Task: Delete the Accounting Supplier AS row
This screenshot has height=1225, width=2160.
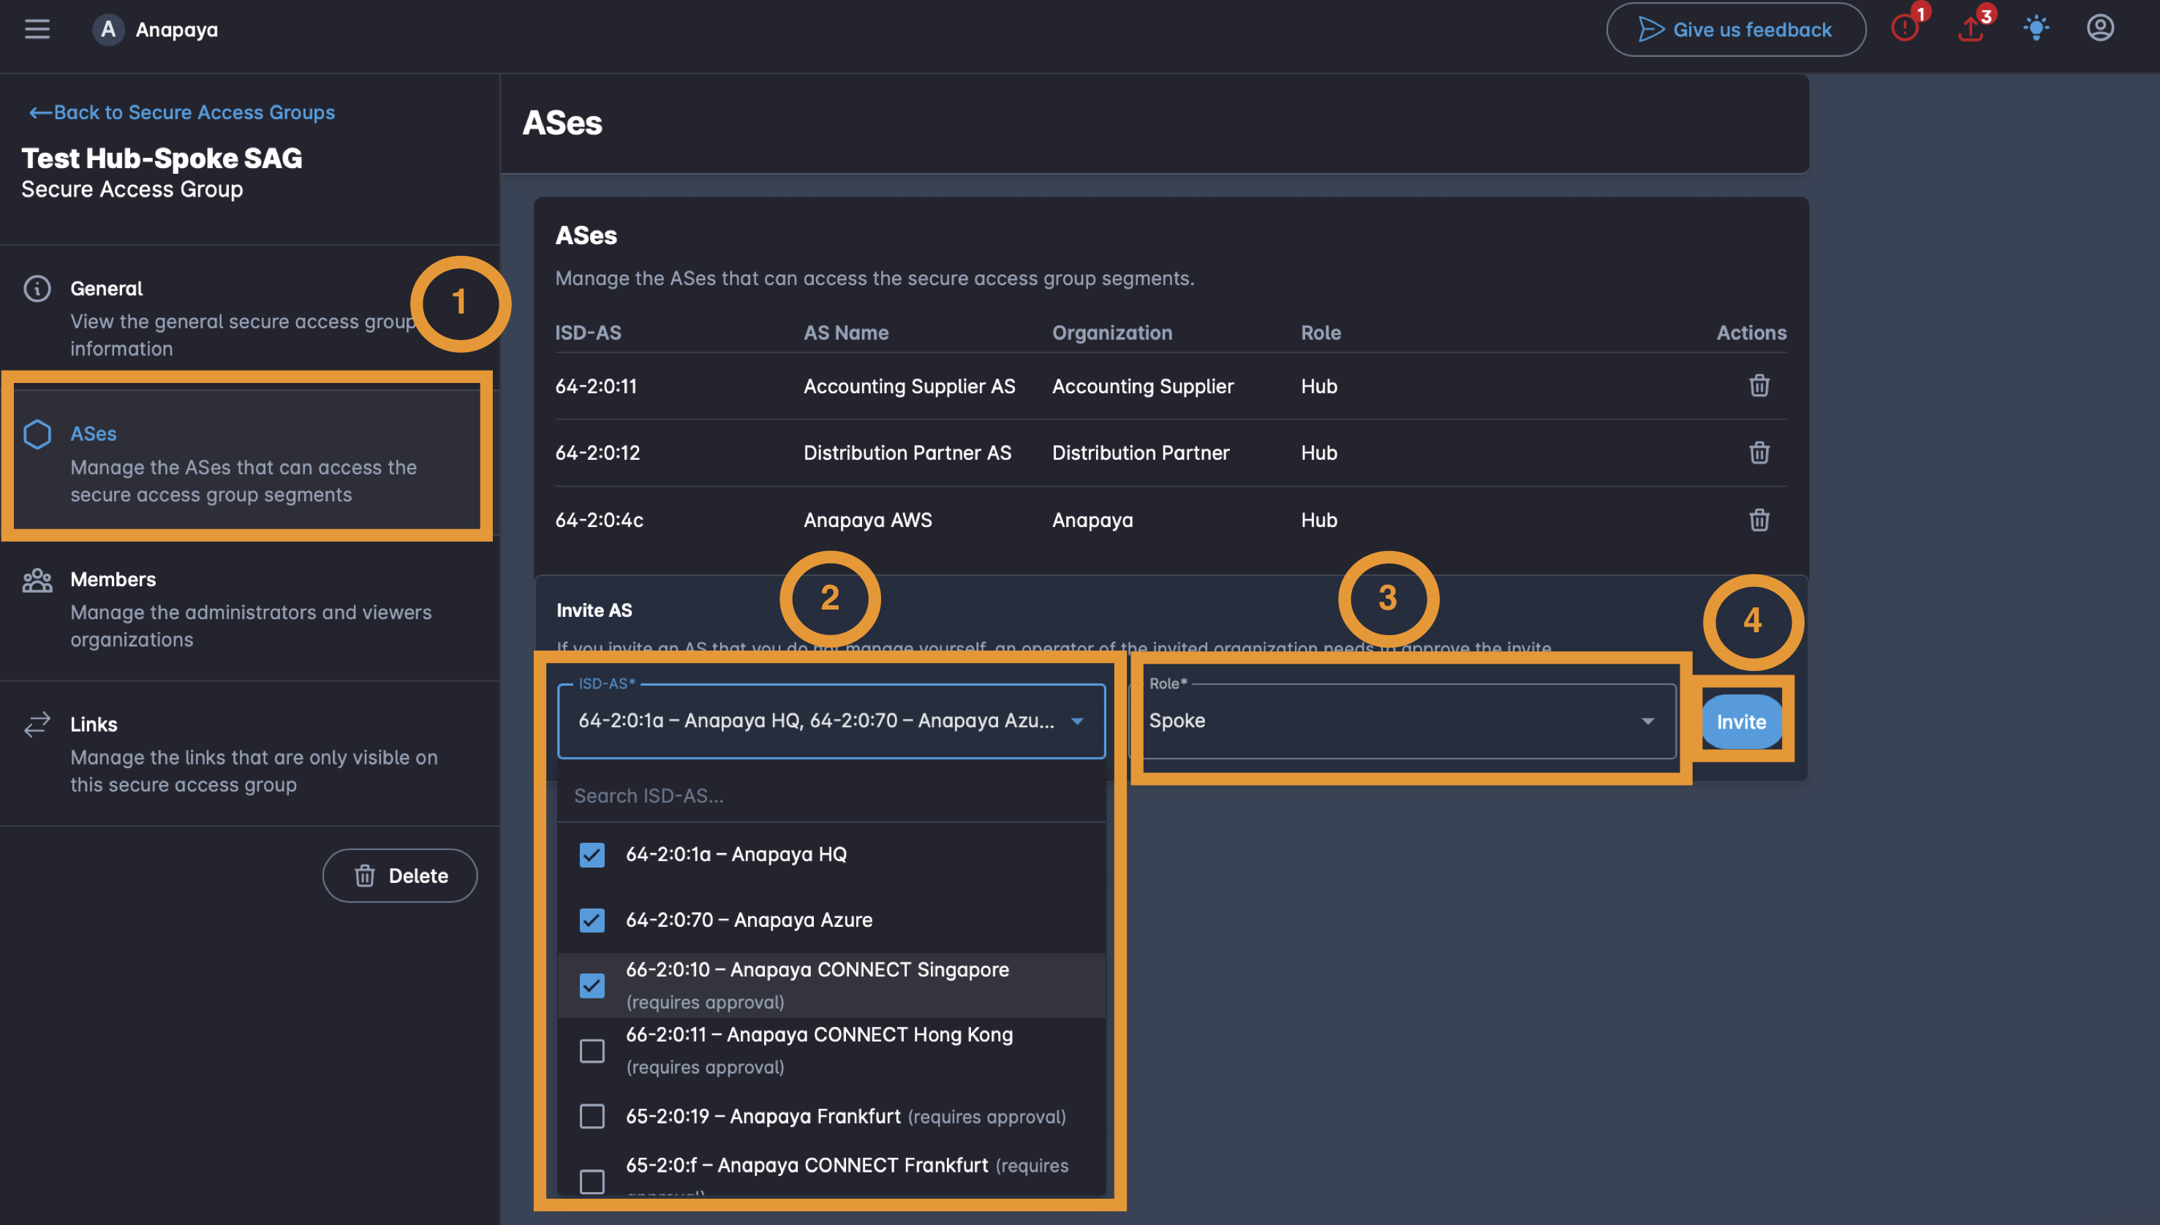Action: point(1759,386)
